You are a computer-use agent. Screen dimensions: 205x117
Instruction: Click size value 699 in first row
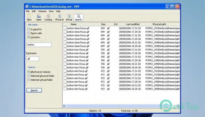102,28
